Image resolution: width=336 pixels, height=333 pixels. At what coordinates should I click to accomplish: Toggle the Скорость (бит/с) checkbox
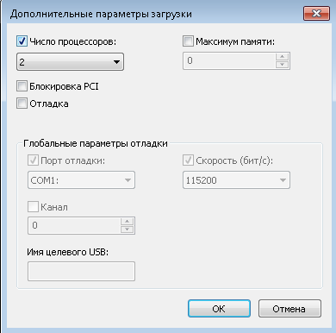tap(188, 160)
